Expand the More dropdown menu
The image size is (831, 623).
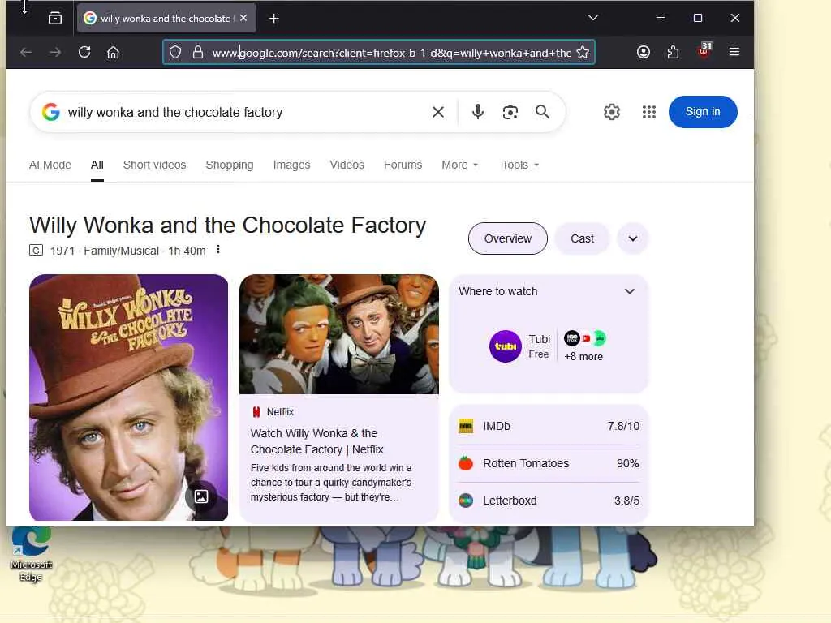pyautogui.click(x=459, y=165)
